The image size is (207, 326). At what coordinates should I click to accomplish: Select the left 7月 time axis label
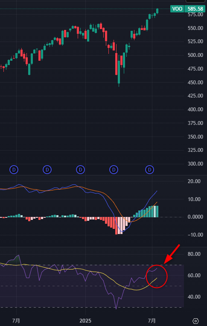[16, 321]
